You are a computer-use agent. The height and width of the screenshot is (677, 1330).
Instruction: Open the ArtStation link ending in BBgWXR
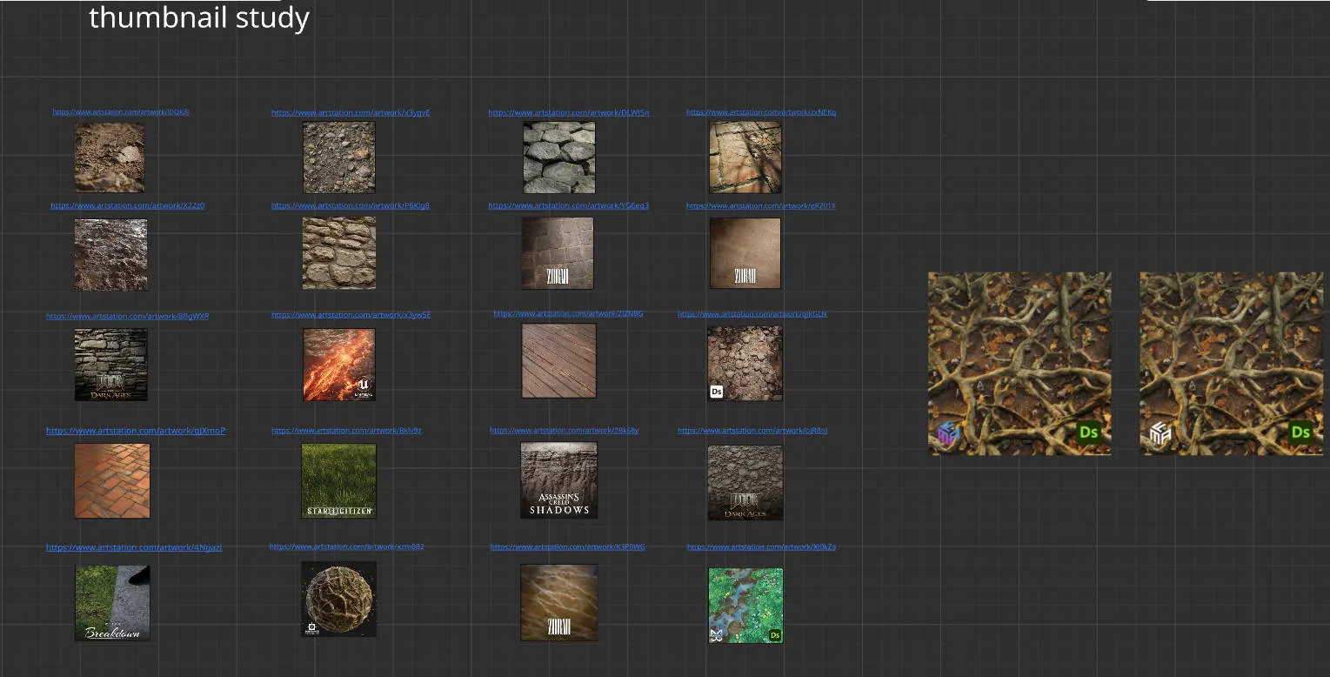point(128,317)
